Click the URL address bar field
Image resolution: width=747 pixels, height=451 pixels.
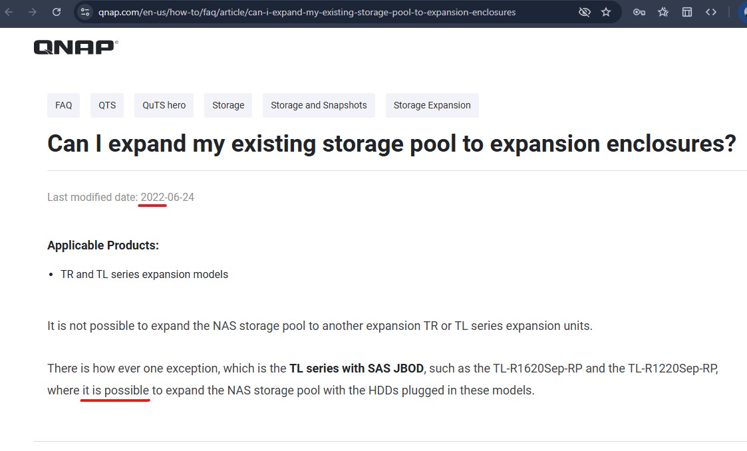(x=306, y=12)
